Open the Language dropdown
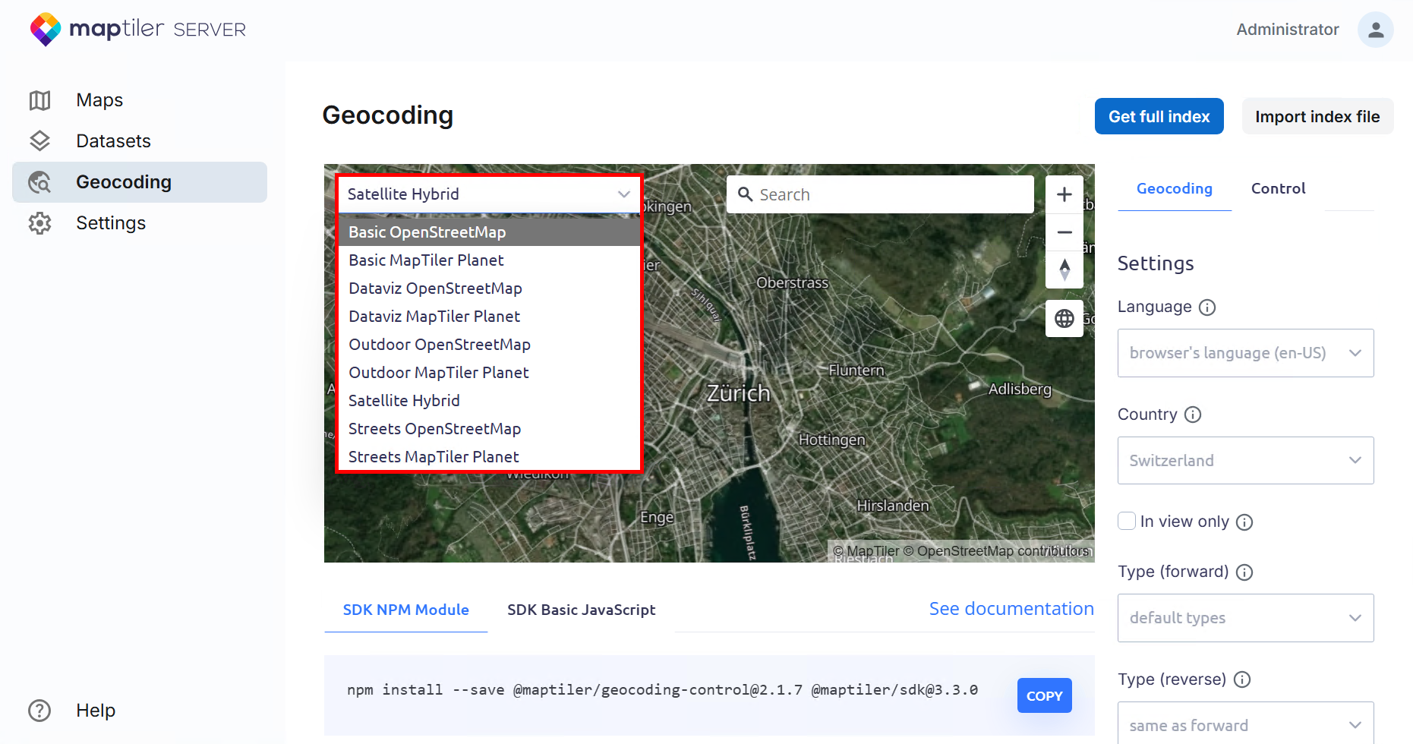The image size is (1413, 744). [x=1245, y=353]
